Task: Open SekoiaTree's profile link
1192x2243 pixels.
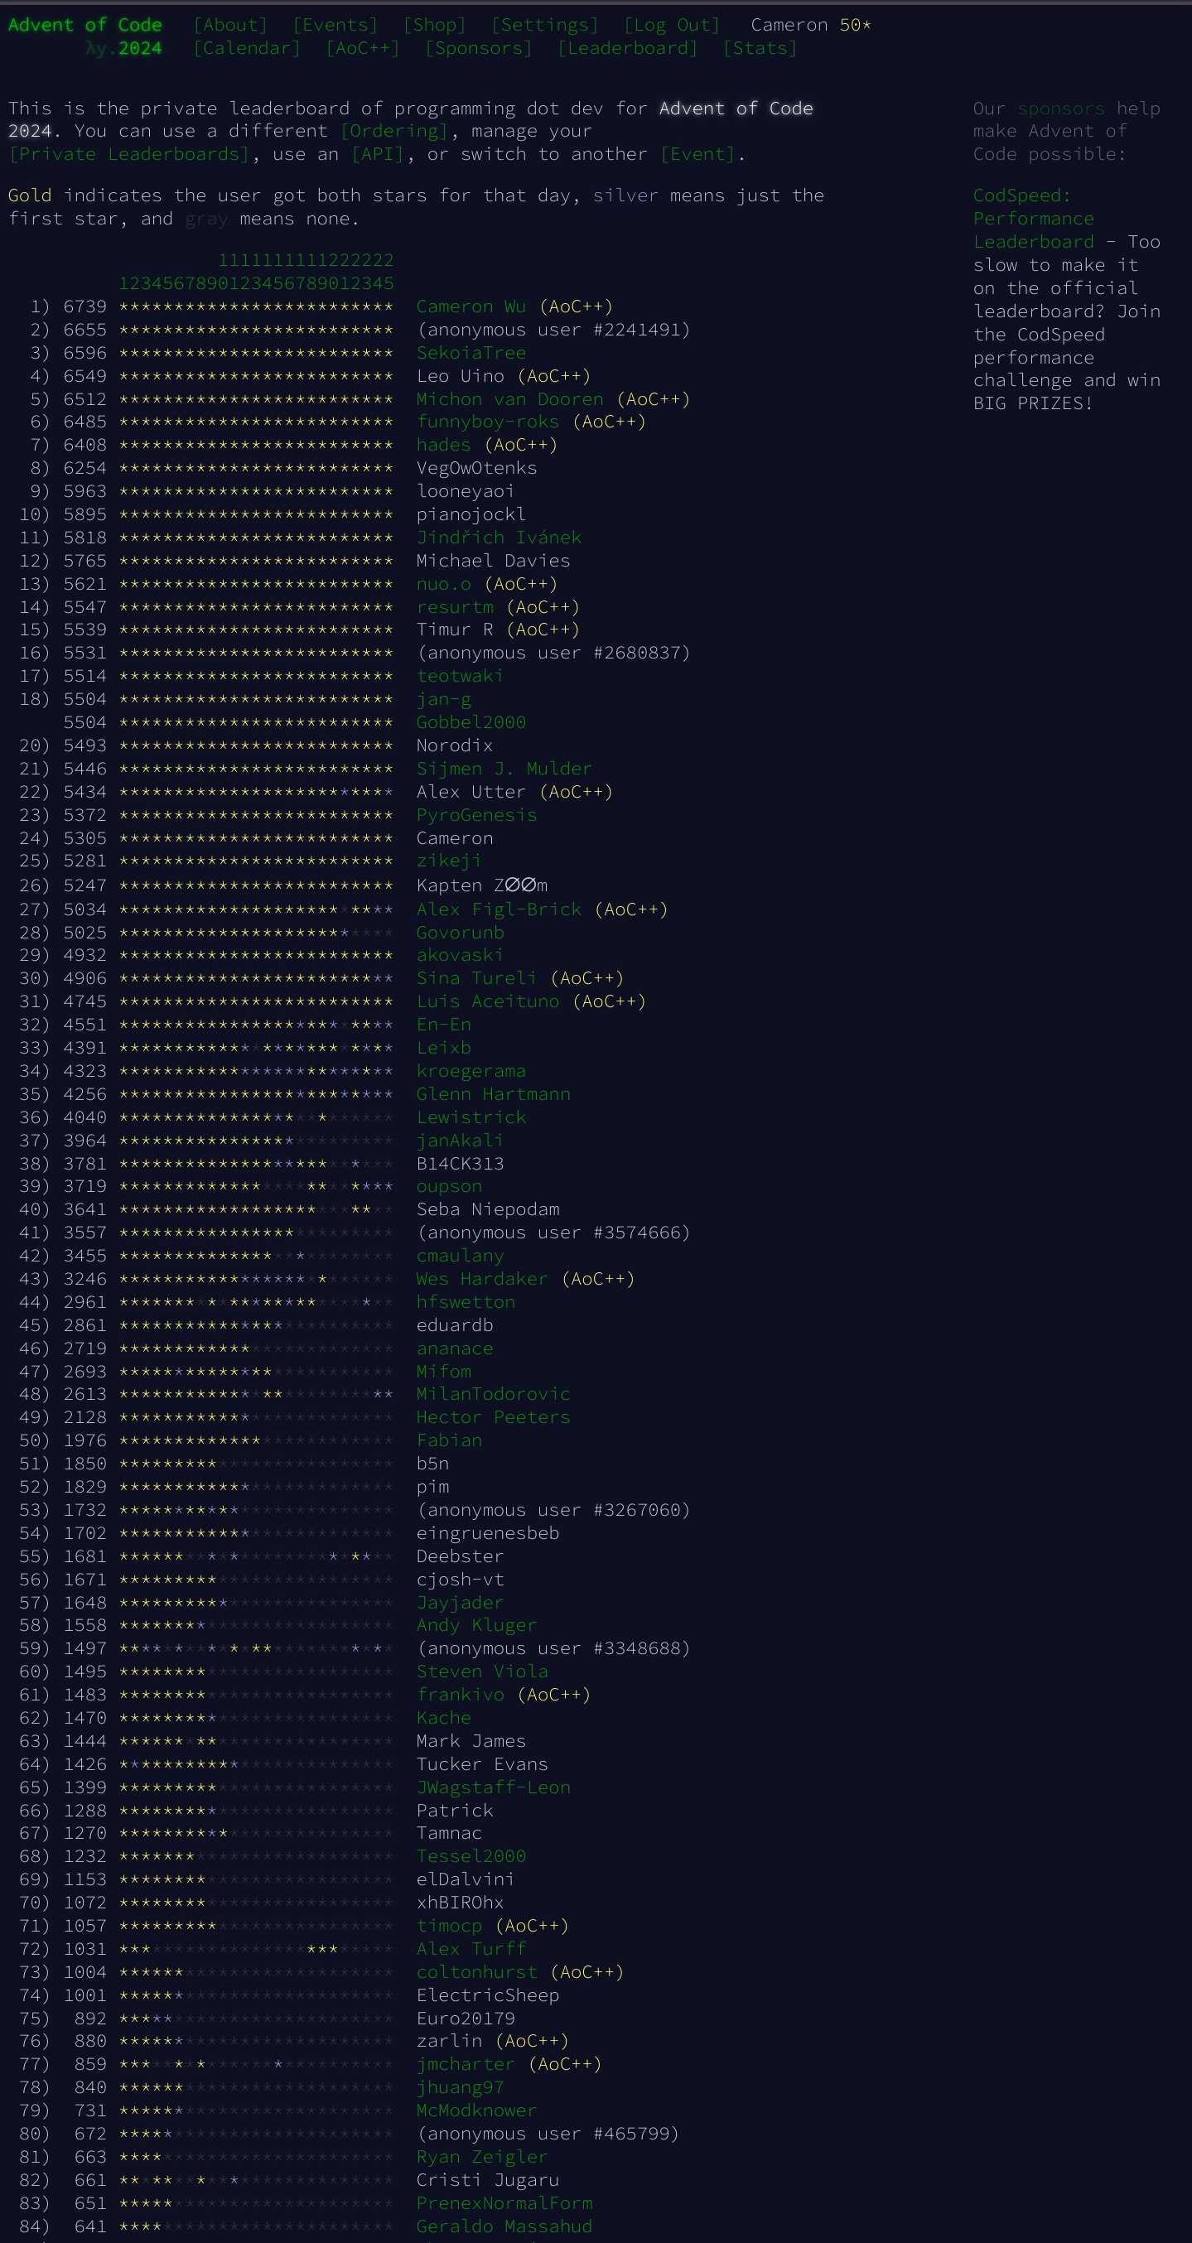Action: [471, 353]
